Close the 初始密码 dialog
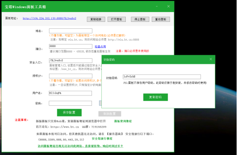This screenshot has height=155, width=237. pyautogui.click(x=211, y=59)
